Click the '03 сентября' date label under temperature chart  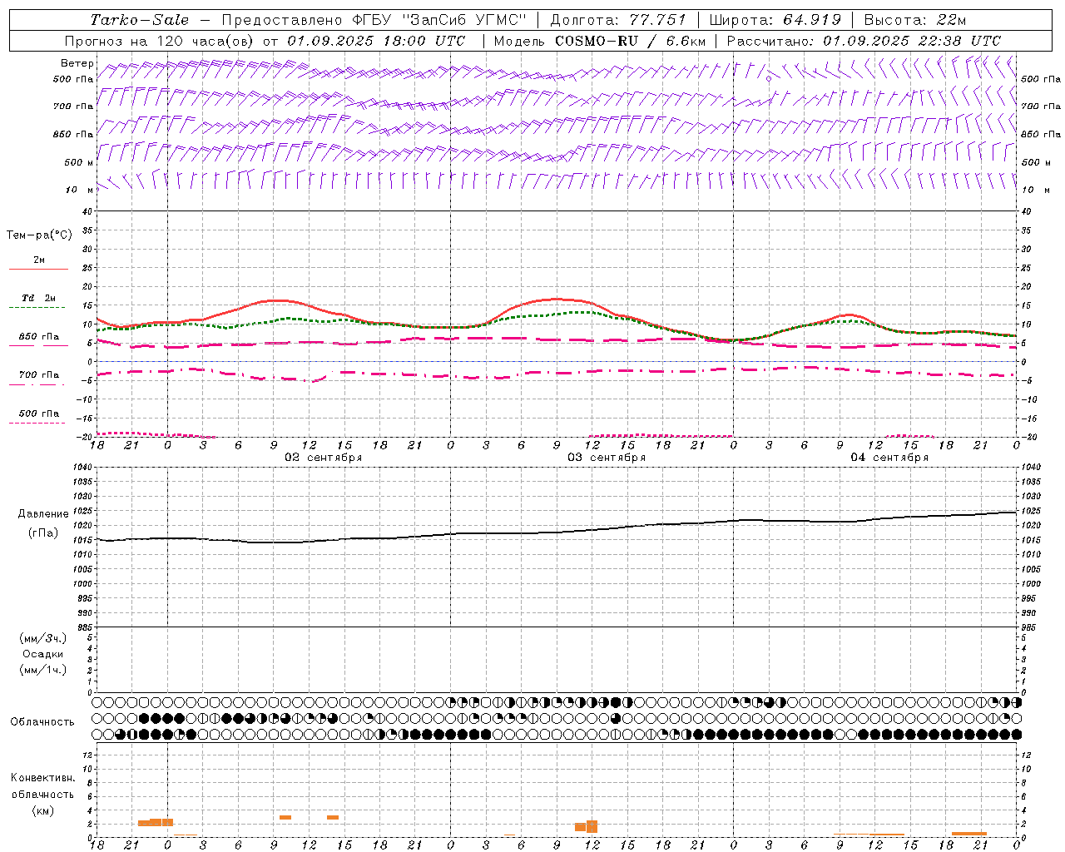[607, 458]
